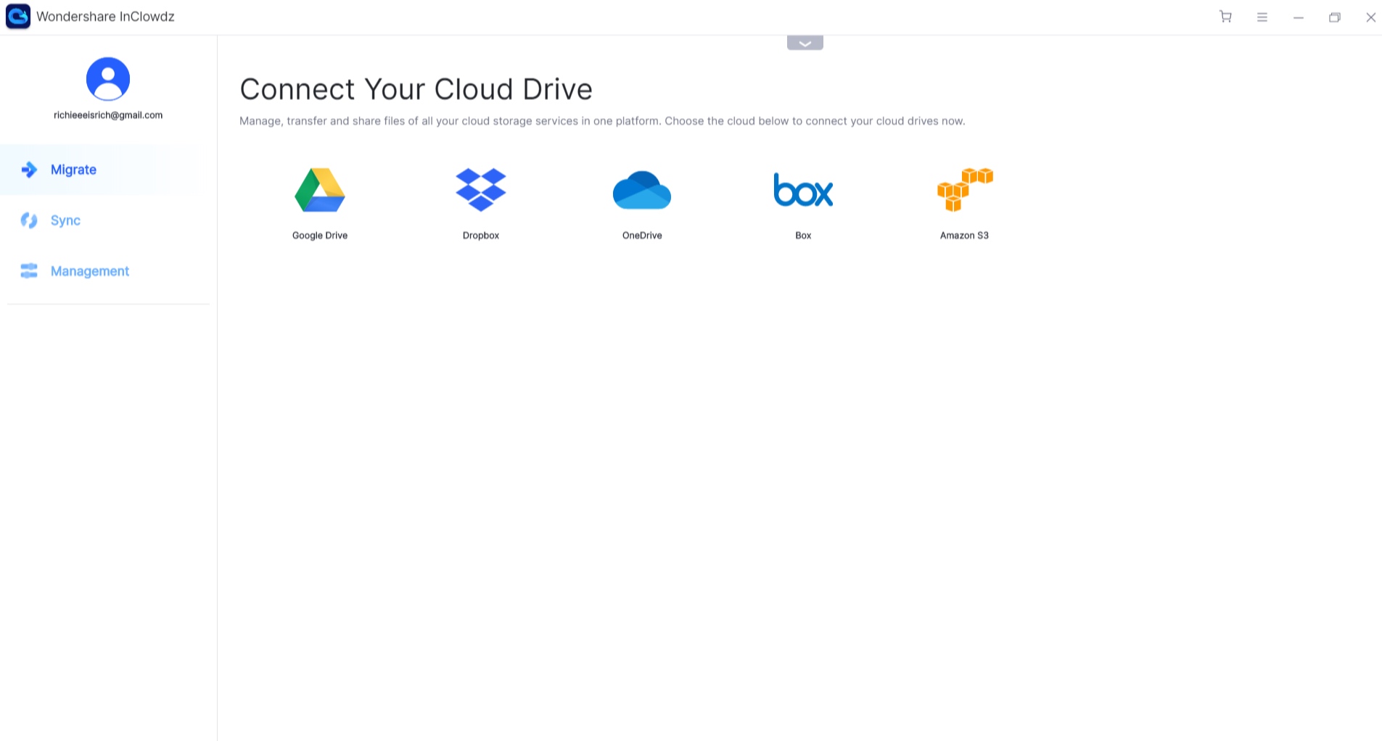Select the Box cloud service
Image resolution: width=1382 pixels, height=741 pixels.
coord(803,190)
